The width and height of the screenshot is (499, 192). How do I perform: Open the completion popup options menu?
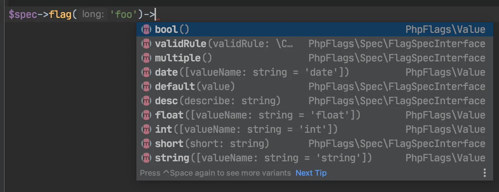(x=484, y=173)
